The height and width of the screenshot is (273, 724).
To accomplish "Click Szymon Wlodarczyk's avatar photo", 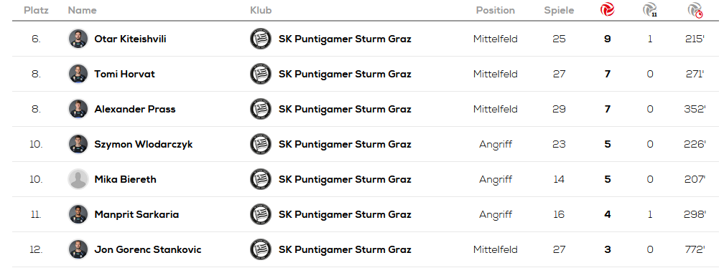I will 78,144.
